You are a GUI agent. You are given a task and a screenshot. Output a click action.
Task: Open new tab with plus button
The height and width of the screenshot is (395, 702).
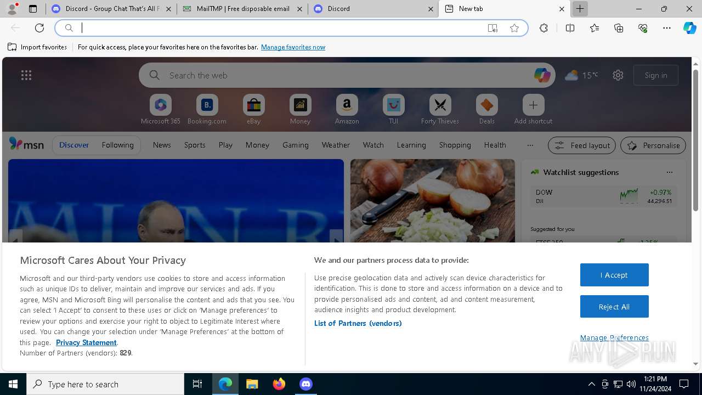pyautogui.click(x=580, y=9)
